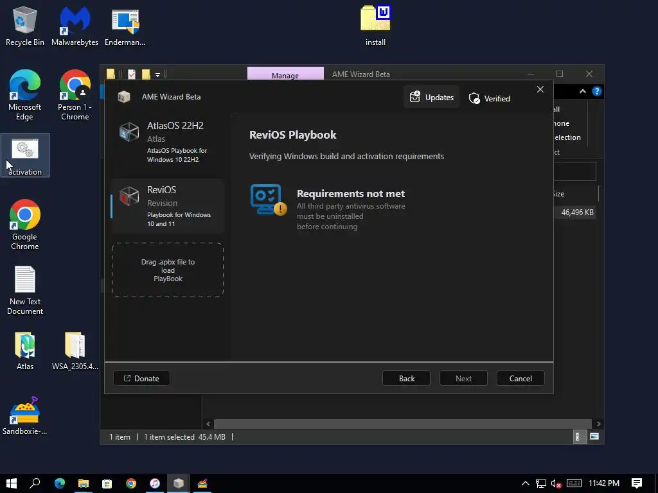This screenshot has width=658, height=493.
Task: Click the 46,496 KB size cell
Action: point(577,212)
